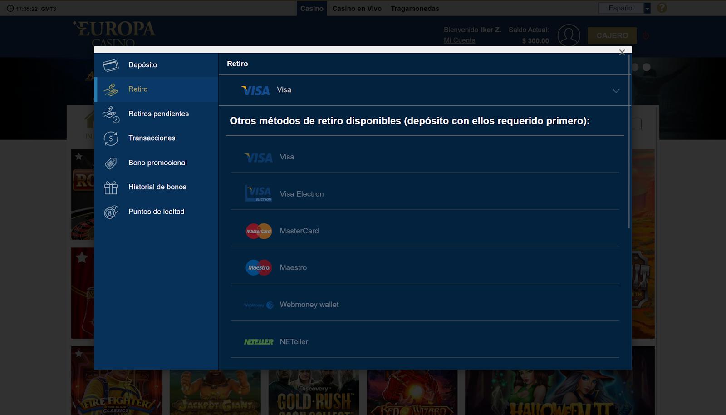Open Bono promocional section
The image size is (726, 415).
pos(156,163)
